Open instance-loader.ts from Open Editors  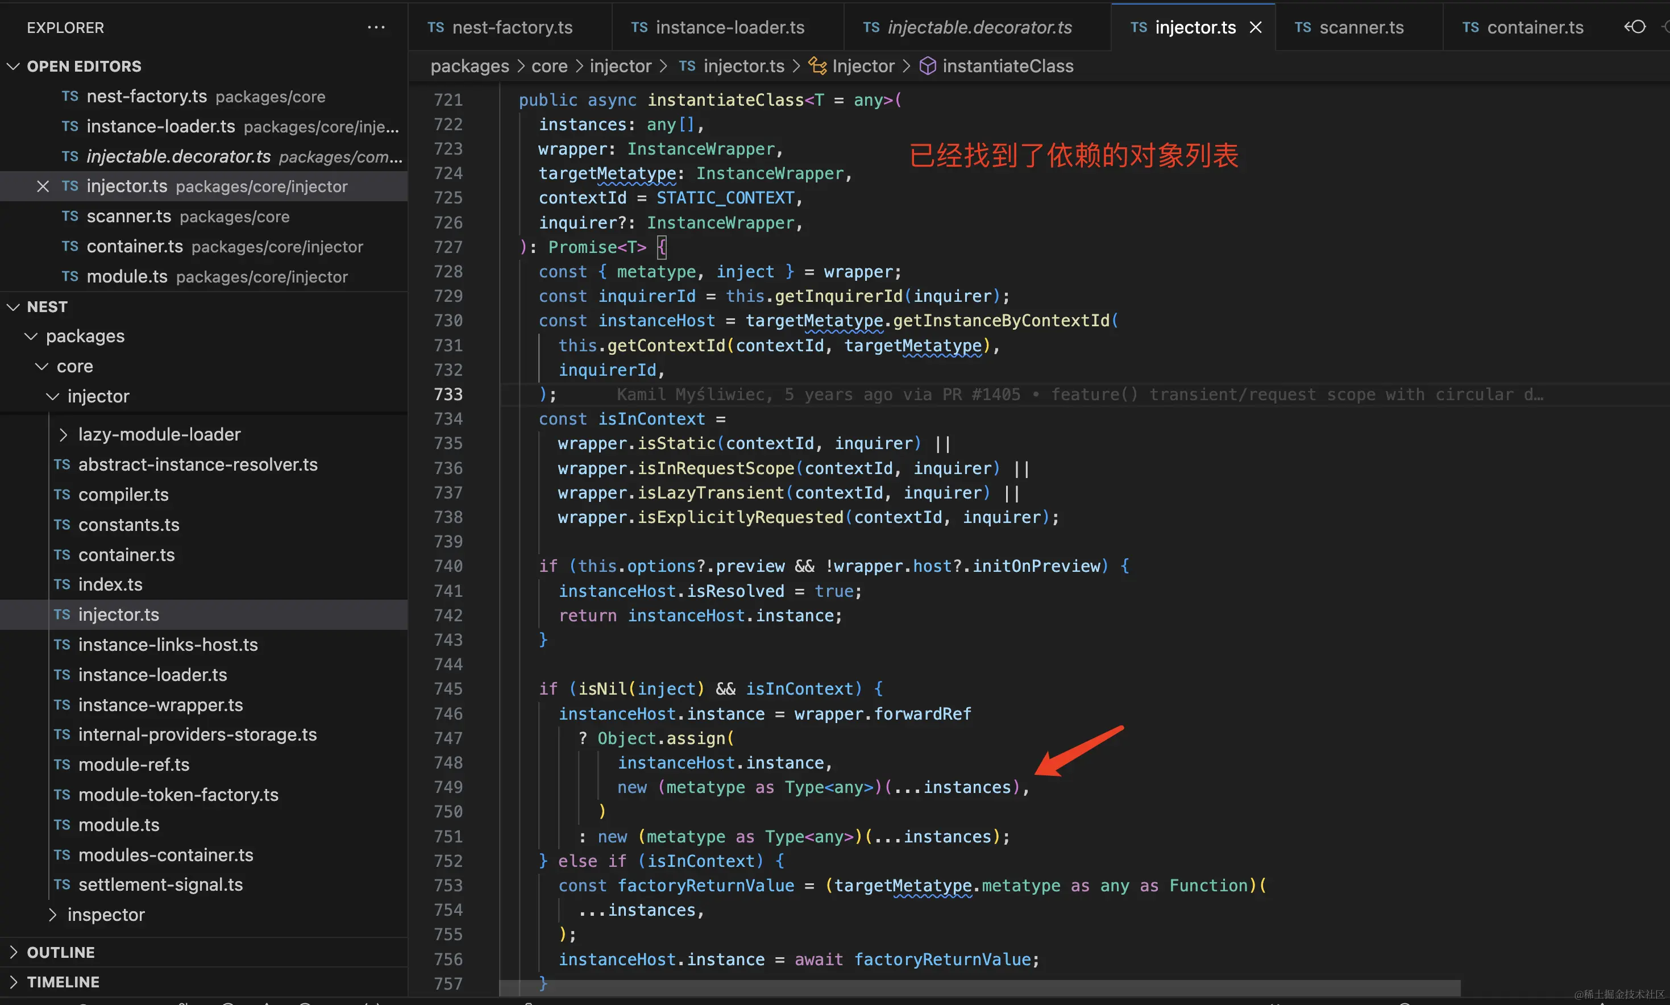[x=204, y=127]
